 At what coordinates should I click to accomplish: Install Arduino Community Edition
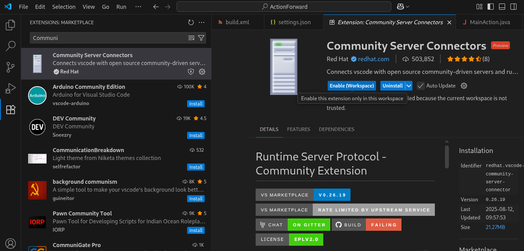pyautogui.click(x=196, y=104)
